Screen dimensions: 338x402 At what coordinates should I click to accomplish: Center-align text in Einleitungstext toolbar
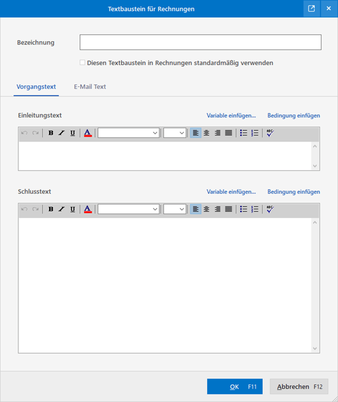pos(206,133)
